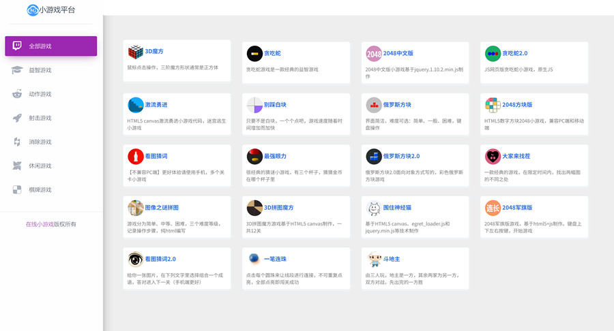Click the 3D魔方 Rubik's cube icon

135,52
